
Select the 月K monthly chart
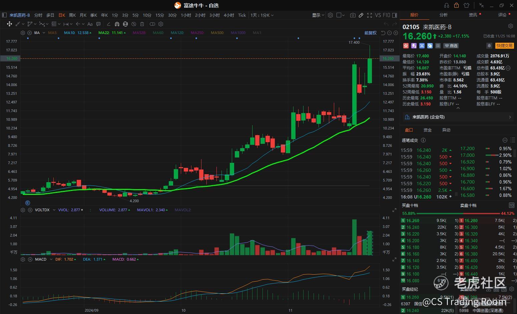tap(83, 15)
